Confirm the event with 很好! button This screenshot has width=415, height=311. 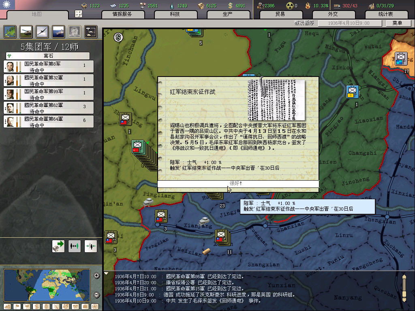pyautogui.click(x=238, y=184)
